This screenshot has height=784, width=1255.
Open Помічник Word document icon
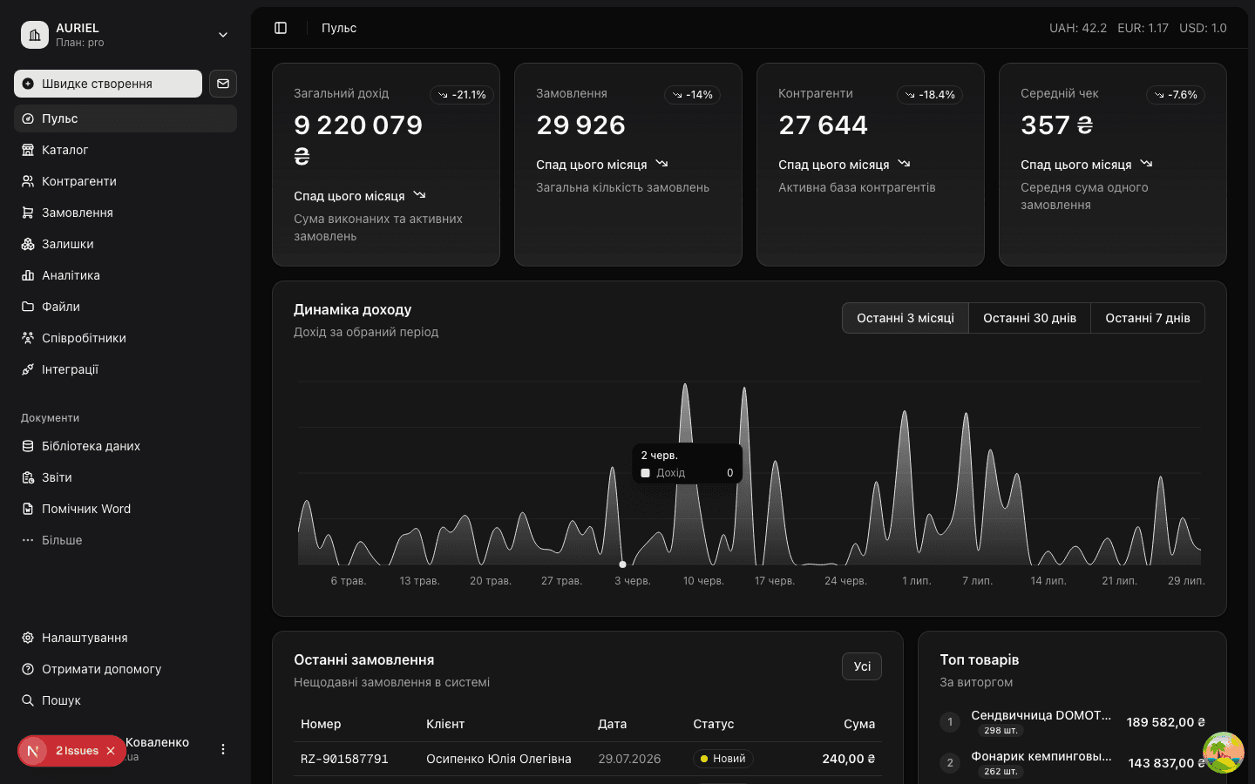[28, 509]
